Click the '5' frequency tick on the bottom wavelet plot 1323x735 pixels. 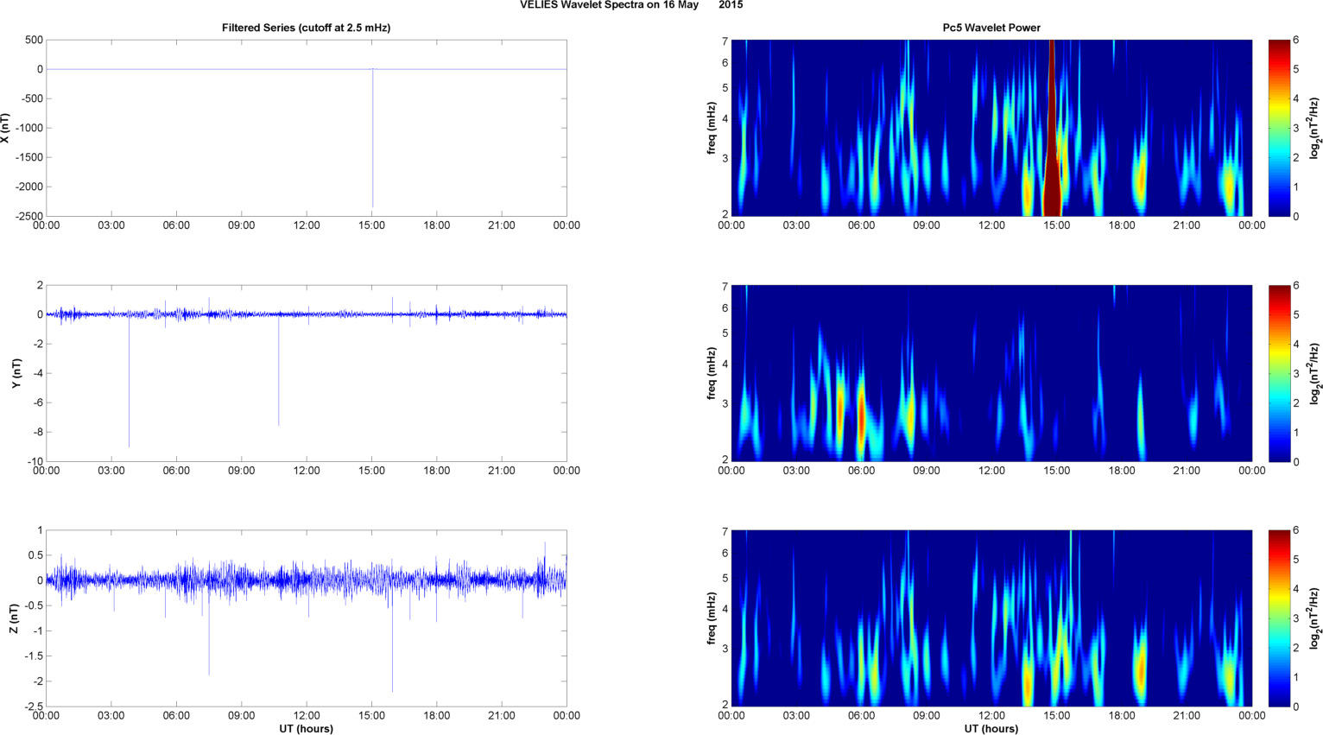point(725,579)
